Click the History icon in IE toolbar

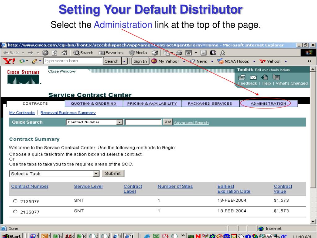coord(155,53)
